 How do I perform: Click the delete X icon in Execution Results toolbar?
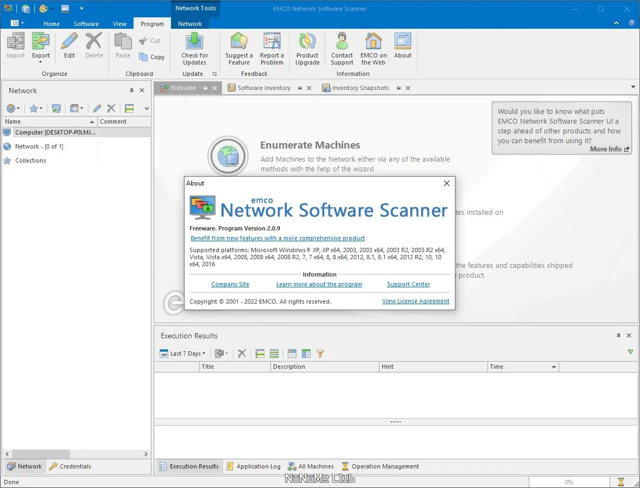242,354
